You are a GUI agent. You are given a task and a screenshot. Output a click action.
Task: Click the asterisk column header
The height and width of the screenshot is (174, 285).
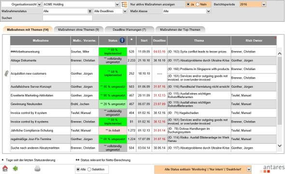click(131, 41)
